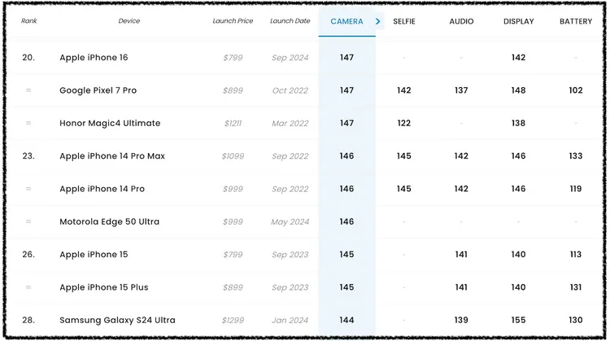Switch to the SELFIE column tab

pos(403,22)
